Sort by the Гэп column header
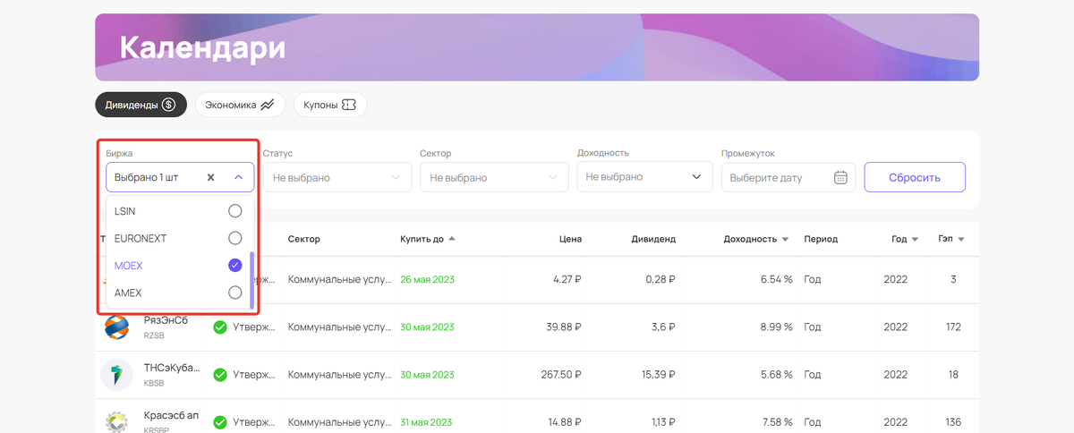Image resolution: width=1074 pixels, height=433 pixels. (951, 239)
